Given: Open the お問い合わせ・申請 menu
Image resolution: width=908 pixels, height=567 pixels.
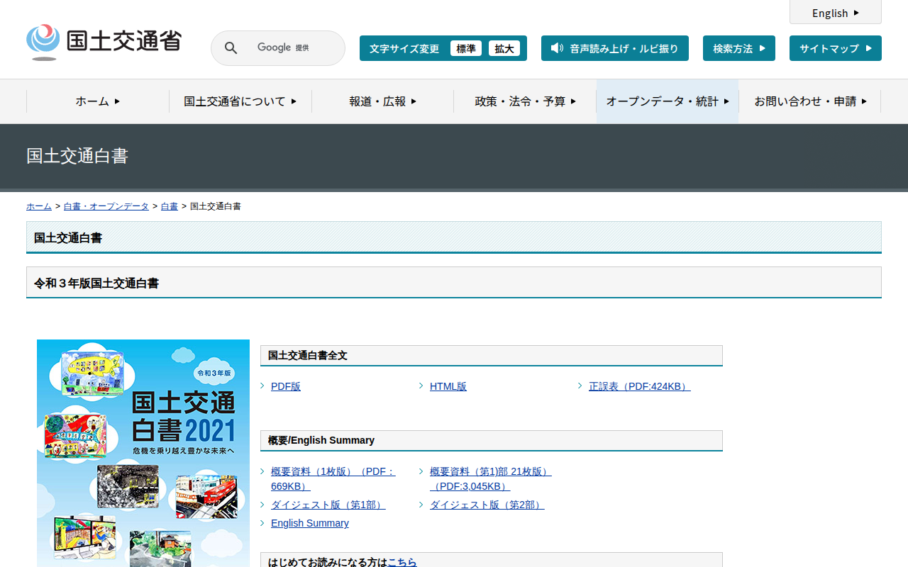Looking at the screenshot, I should point(810,101).
